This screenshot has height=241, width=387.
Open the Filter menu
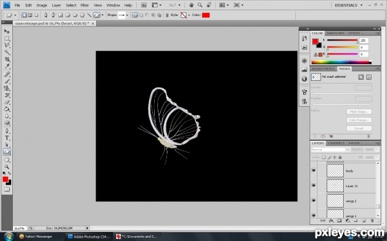point(84,5)
